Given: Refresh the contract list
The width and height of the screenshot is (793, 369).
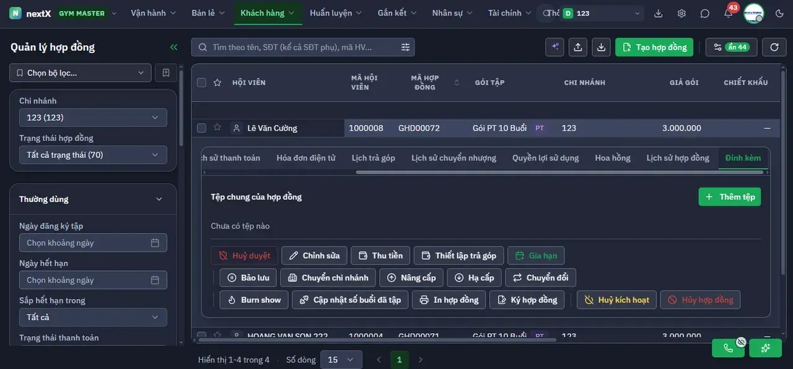Looking at the screenshot, I should (774, 47).
